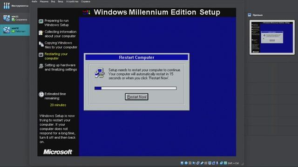Click the hard disk status bar icon
Screen dimensions: 298x167
(182, 163)
